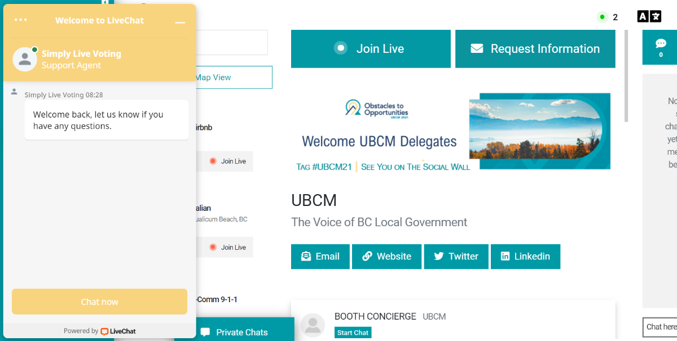Click the booth page vertical scrollbar
Screen dimensions: 677x341
click(x=626, y=76)
